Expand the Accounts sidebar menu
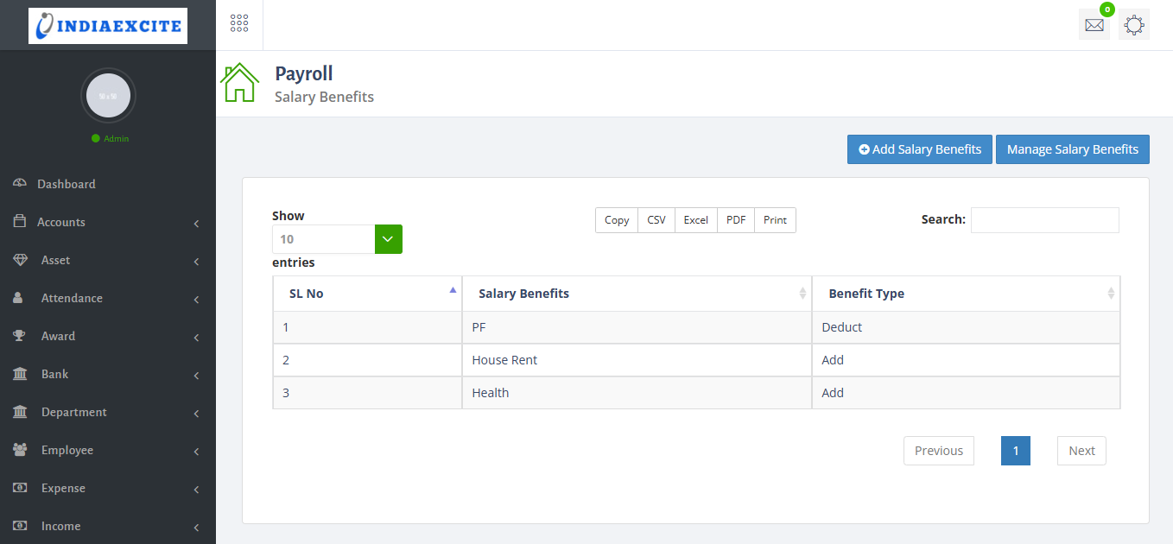The image size is (1173, 544). (x=60, y=222)
